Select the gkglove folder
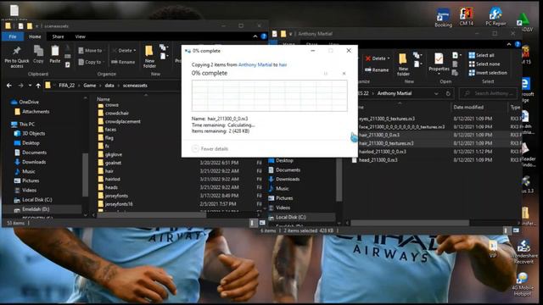Image resolution: width=543 pixels, height=305 pixels. (x=113, y=154)
